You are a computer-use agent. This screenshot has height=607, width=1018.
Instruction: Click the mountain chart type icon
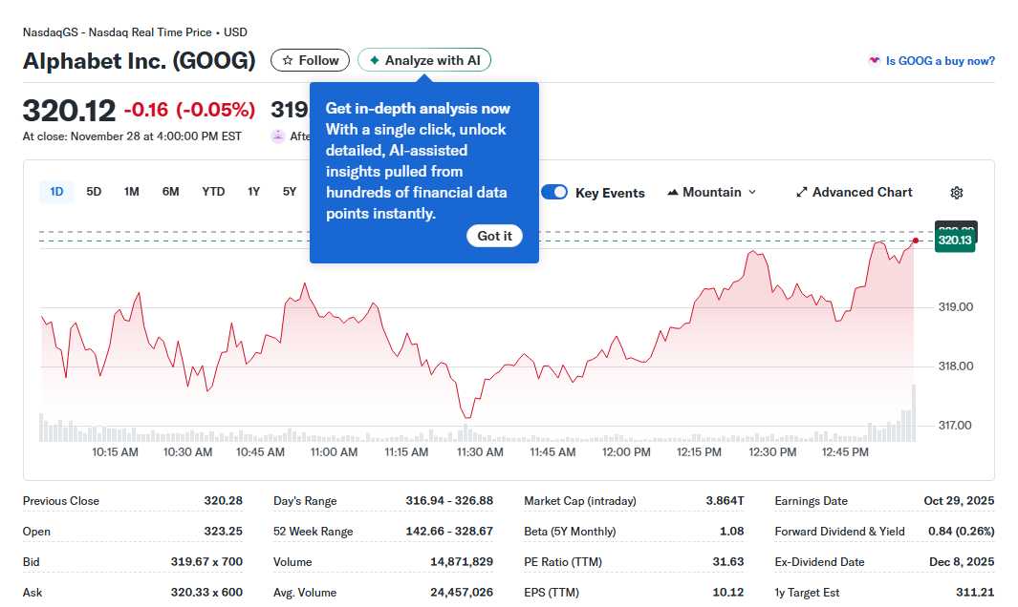(x=673, y=193)
